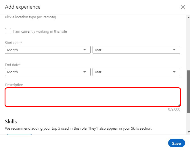
Task: Click the 0/2,000 character counter
Action: tap(174, 109)
